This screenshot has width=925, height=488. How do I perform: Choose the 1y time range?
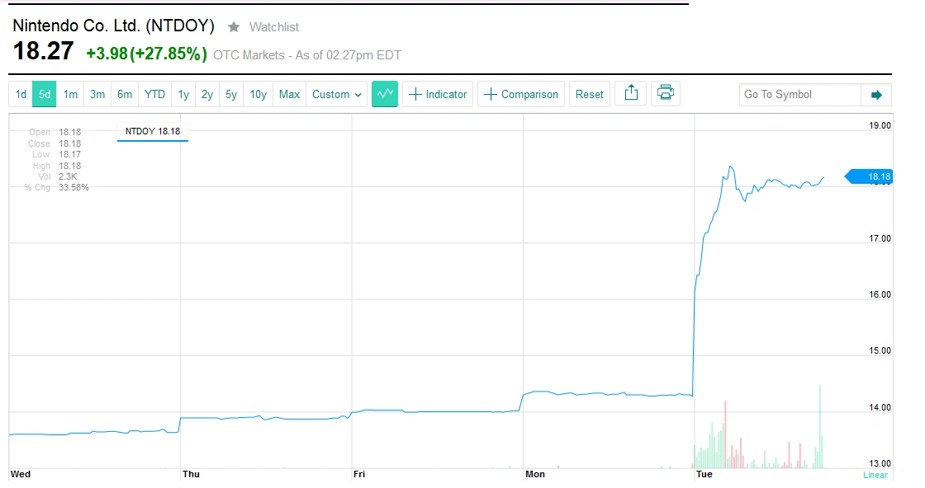[183, 94]
